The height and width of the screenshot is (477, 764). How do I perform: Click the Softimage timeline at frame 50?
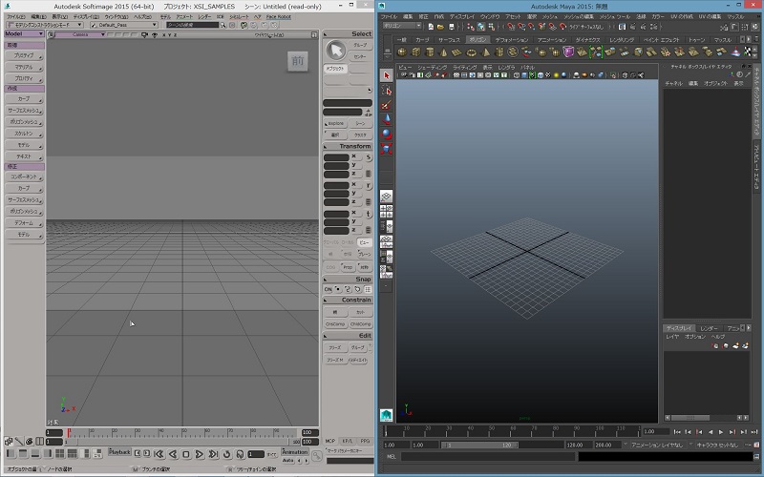point(184,433)
